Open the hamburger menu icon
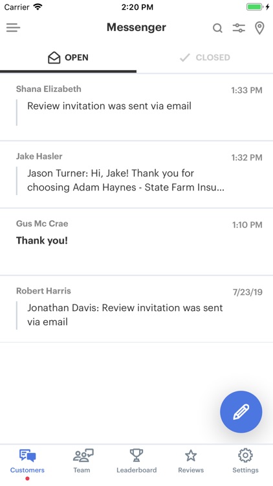The width and height of the screenshot is (273, 486). [x=13, y=28]
